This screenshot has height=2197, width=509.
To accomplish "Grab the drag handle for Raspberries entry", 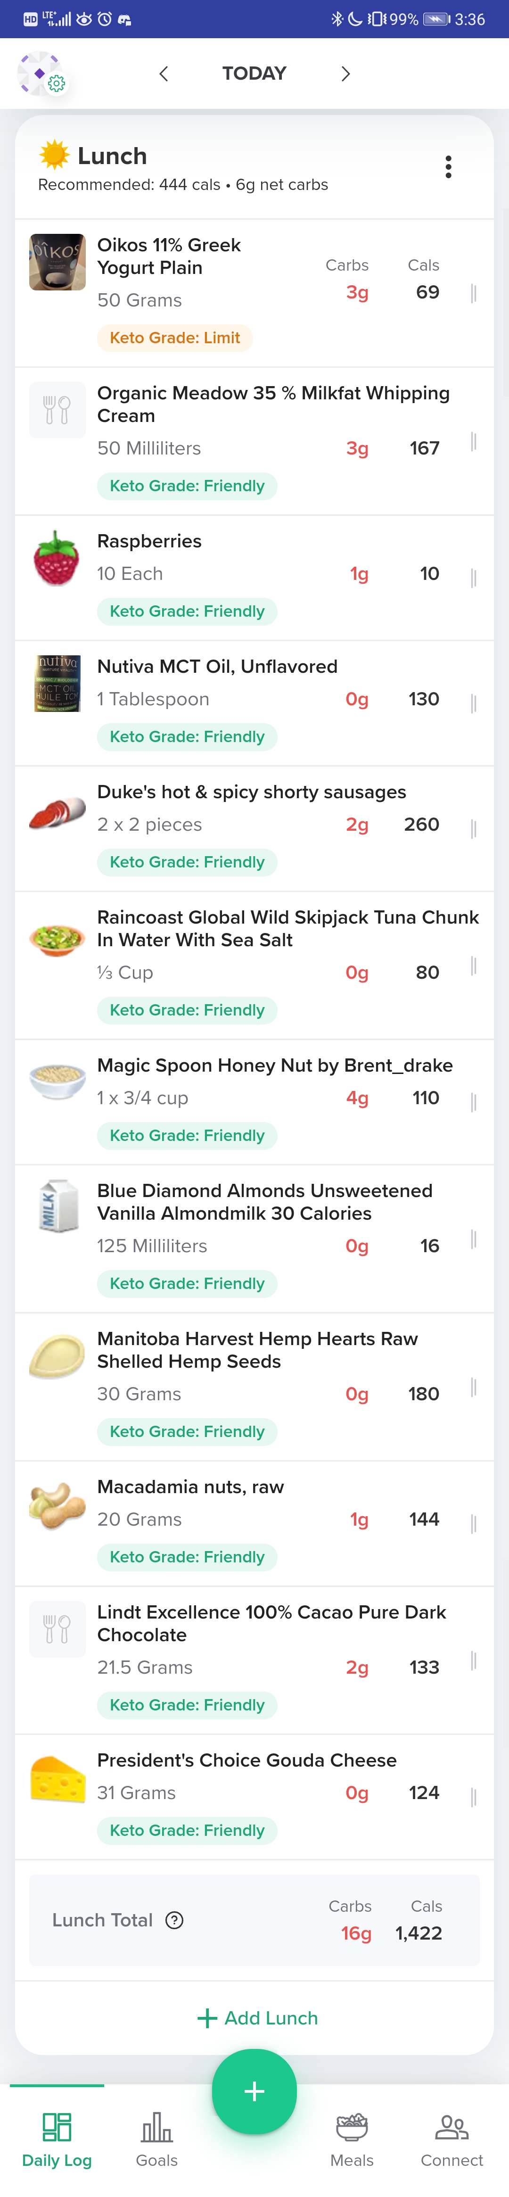I will tap(473, 578).
